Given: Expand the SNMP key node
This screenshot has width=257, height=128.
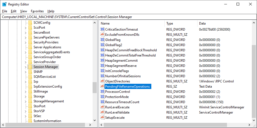Looking at the screenshot, I should click(x=25, y=72).
